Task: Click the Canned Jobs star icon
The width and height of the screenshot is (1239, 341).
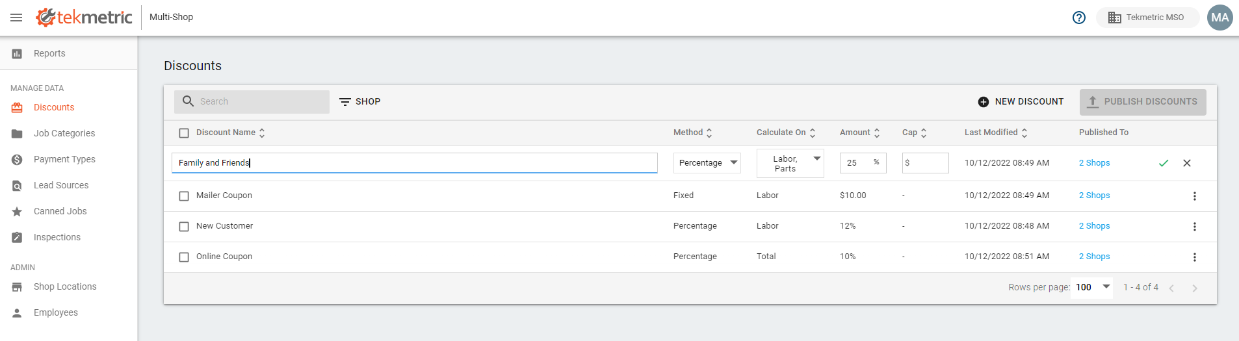Action: (x=17, y=212)
